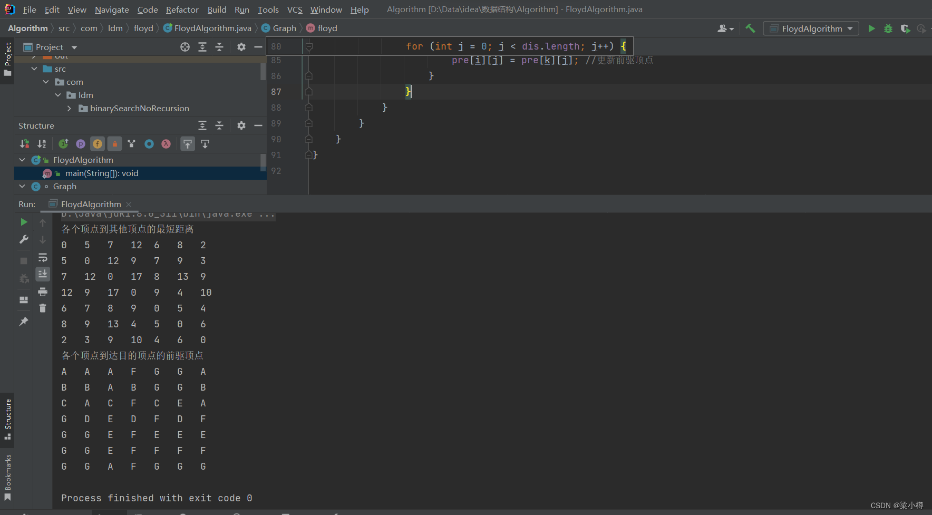932x515 pixels.
Task: Click the Stop square icon in Run panel
Action: [x=24, y=261]
